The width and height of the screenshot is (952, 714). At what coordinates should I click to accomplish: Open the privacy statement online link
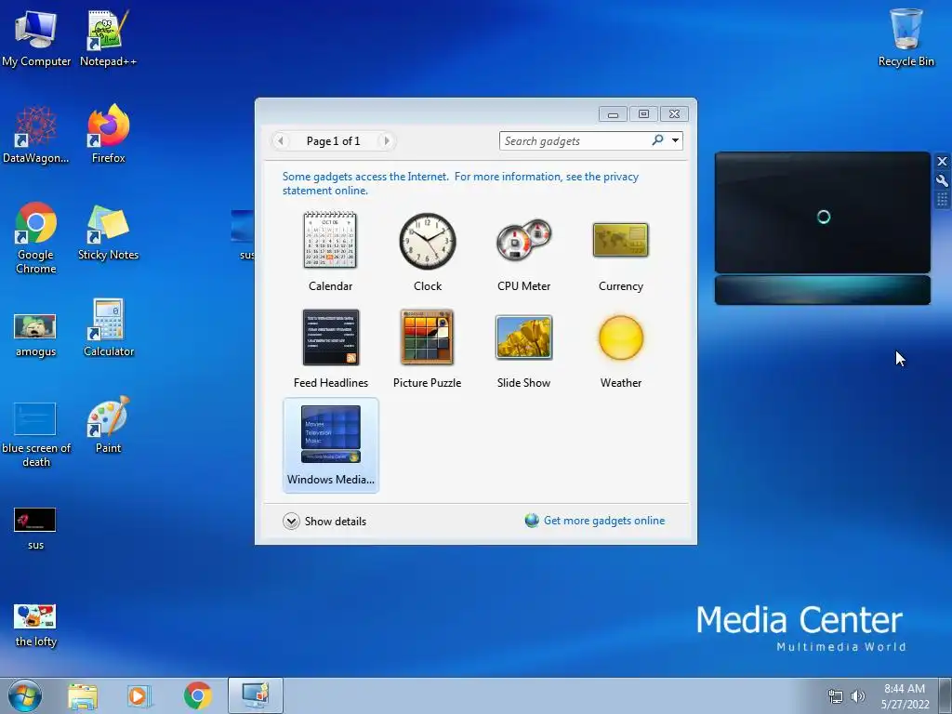coord(460,183)
